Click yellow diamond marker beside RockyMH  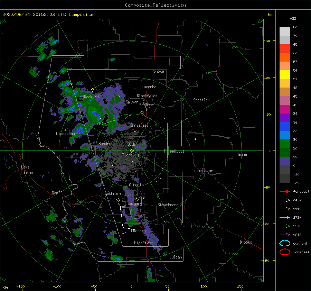pos(92,90)
